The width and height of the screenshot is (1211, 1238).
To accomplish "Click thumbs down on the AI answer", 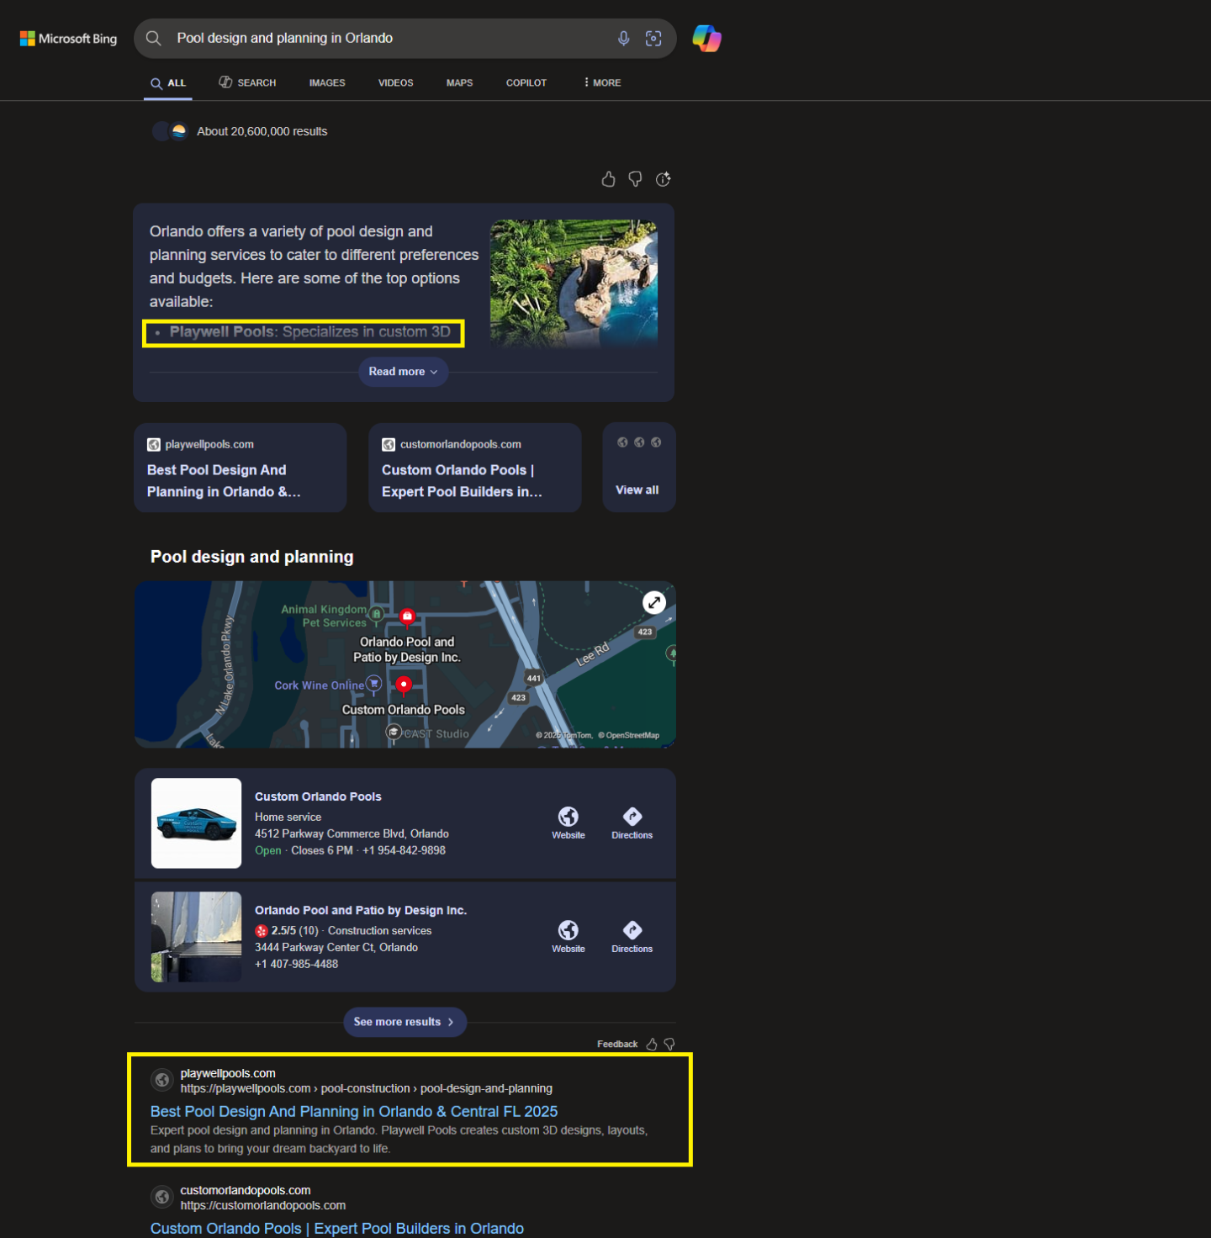I will pyautogui.click(x=635, y=179).
